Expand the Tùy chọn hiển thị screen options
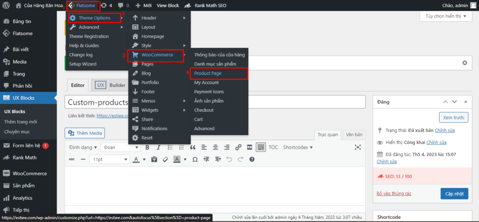The width and height of the screenshot is (479, 222). pyautogui.click(x=446, y=16)
